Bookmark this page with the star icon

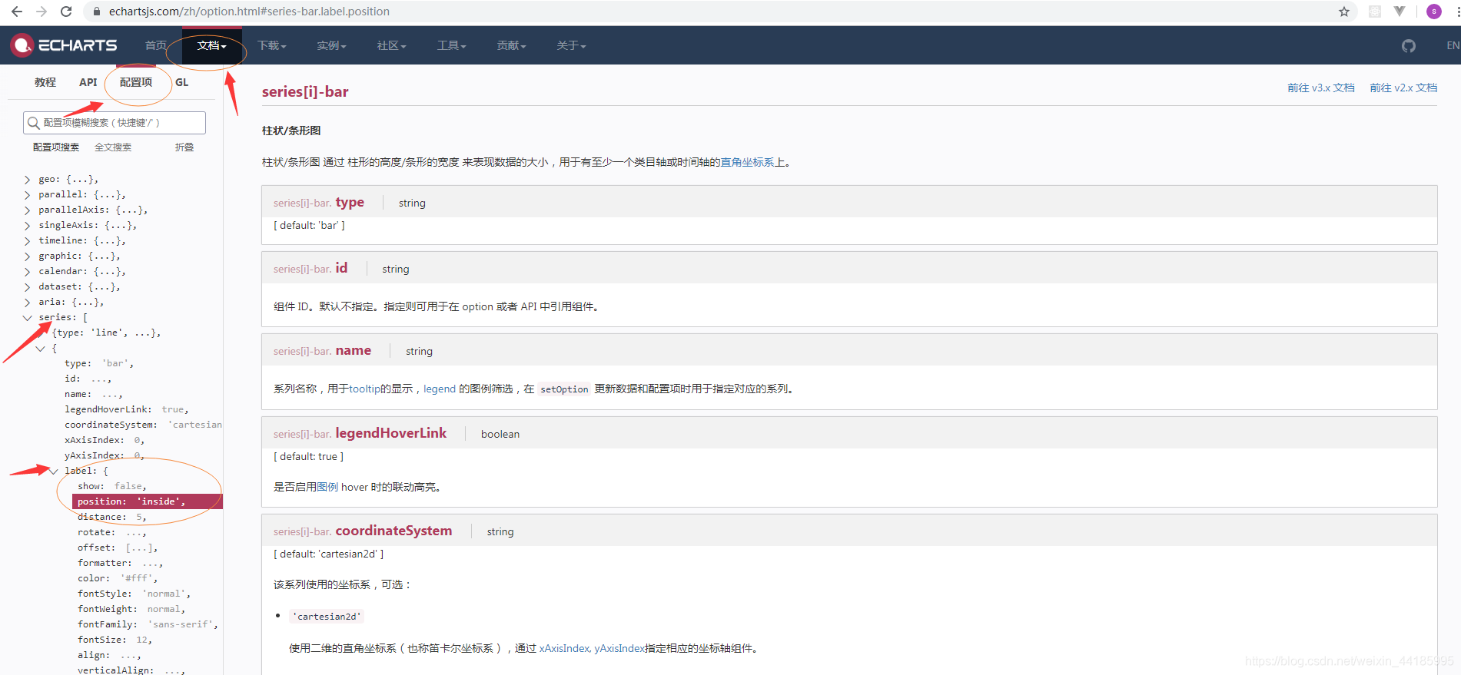tap(1344, 12)
